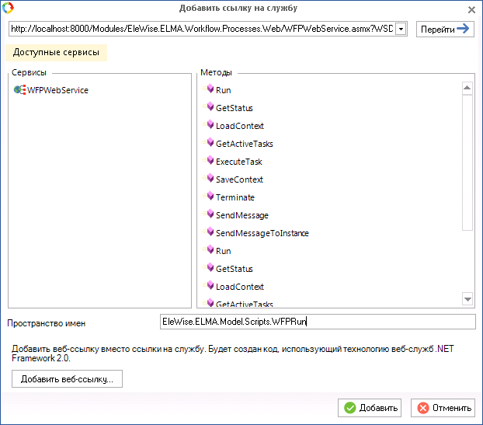This screenshot has width=483, height=425.
Task: Click the green checkmark icon on Добавить
Action: click(350, 408)
